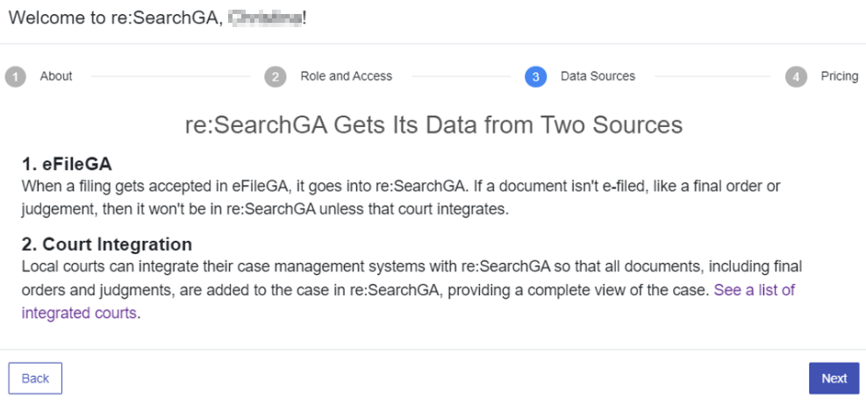Click the blue step 3 circle icon
This screenshot has width=866, height=403.
pyautogui.click(x=535, y=77)
